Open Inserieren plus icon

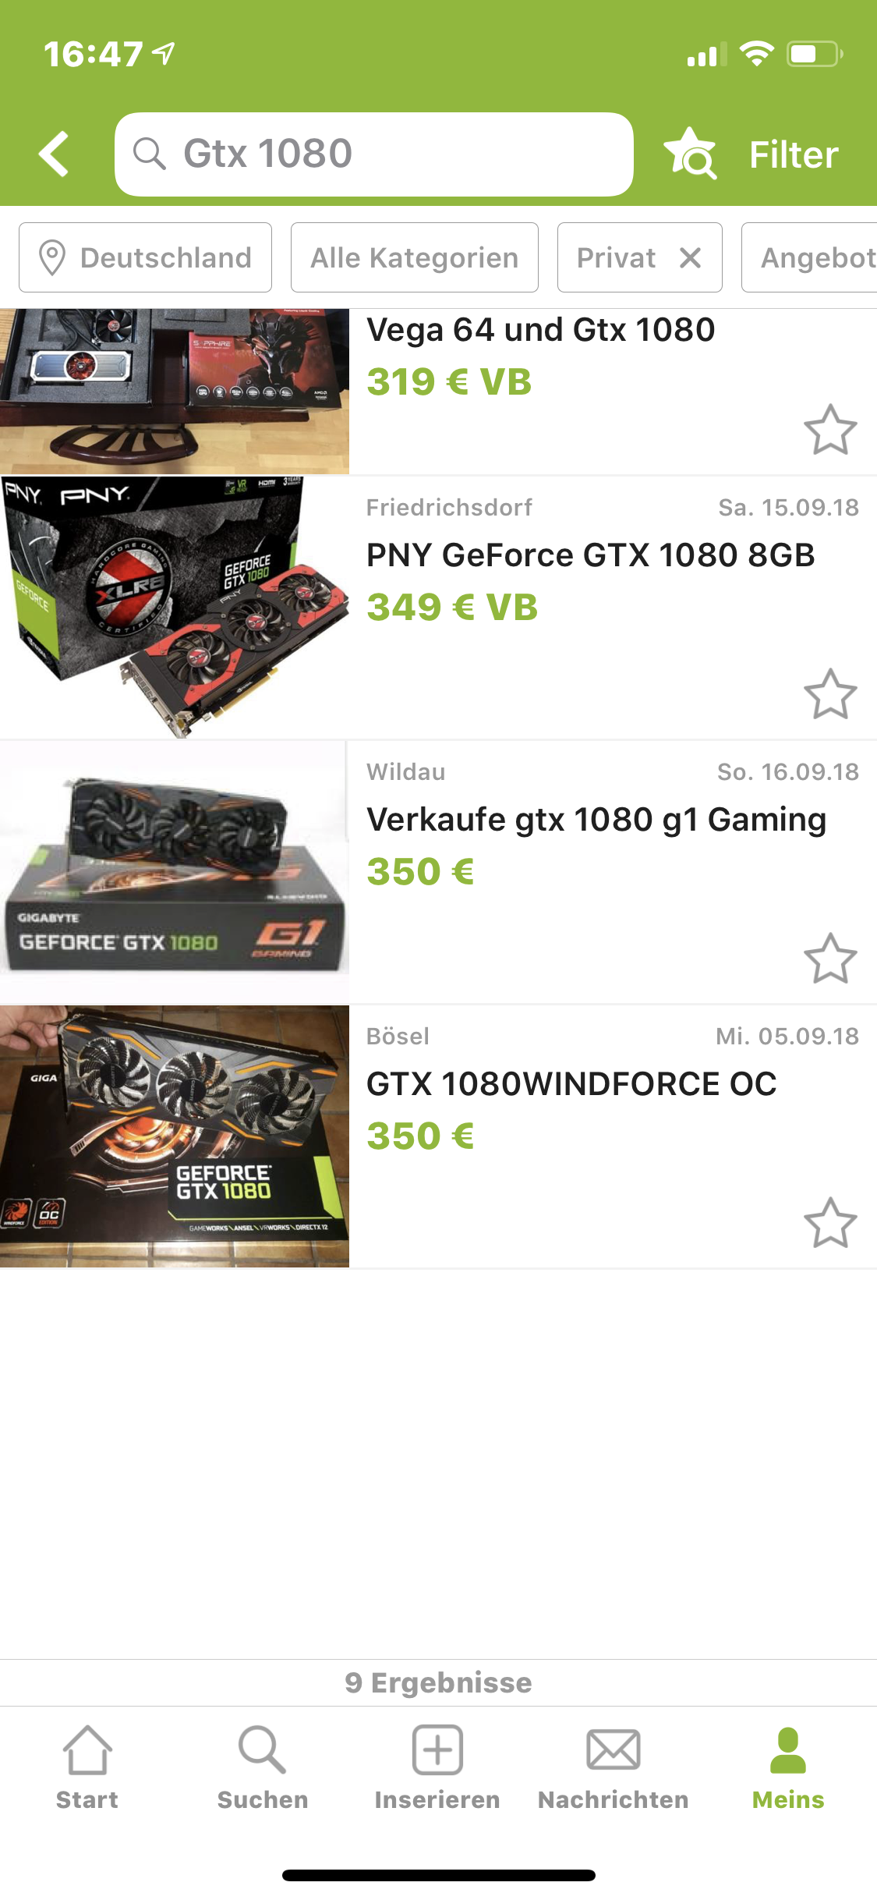437,1750
